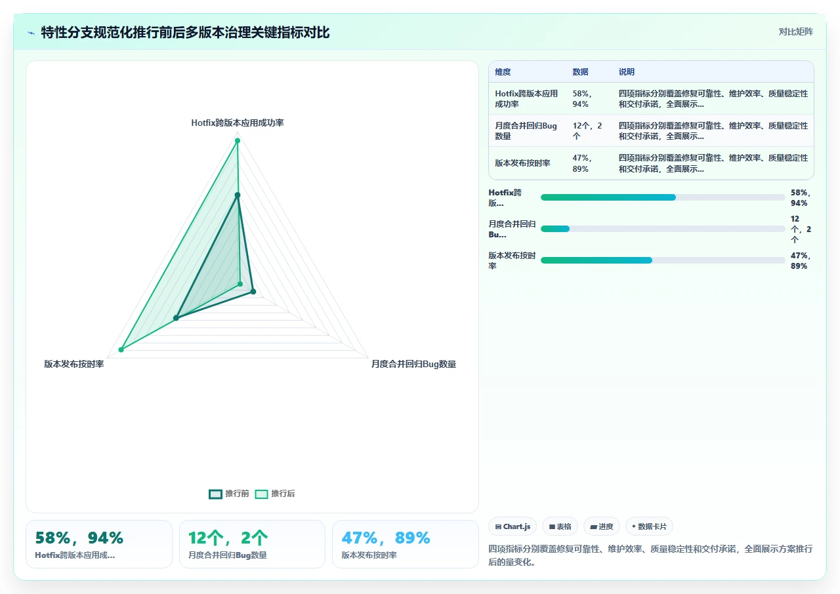The height and width of the screenshot is (594, 840).
Task: Click the summary paragraph below the chips
Action: (x=651, y=555)
